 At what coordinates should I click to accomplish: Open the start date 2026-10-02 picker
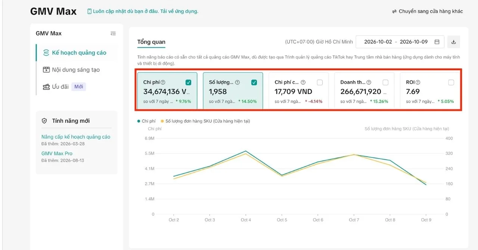click(x=378, y=42)
